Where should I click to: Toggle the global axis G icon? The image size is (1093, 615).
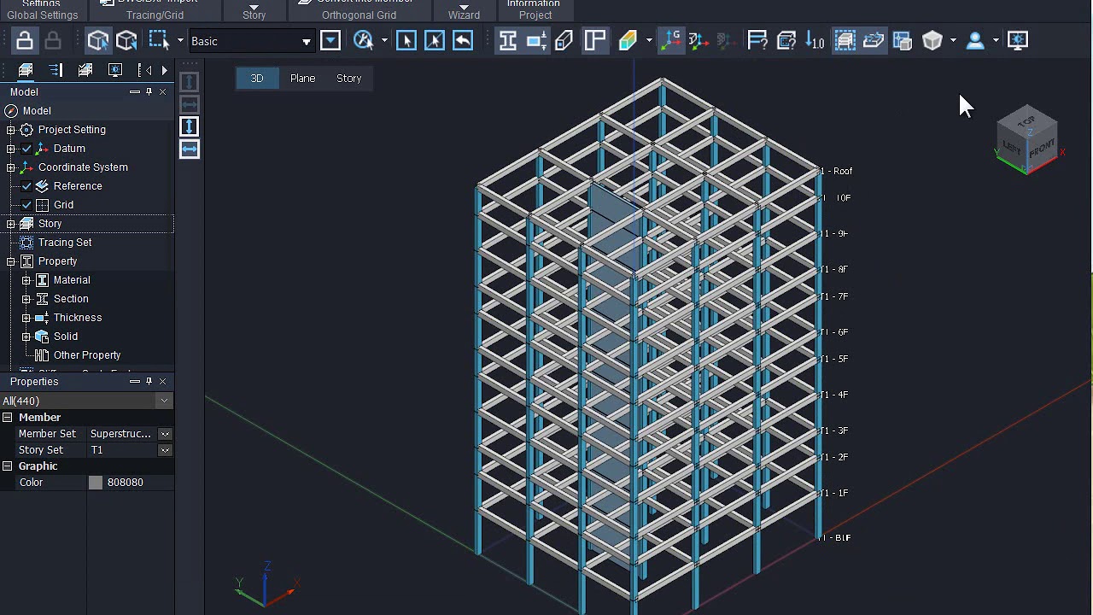point(672,40)
